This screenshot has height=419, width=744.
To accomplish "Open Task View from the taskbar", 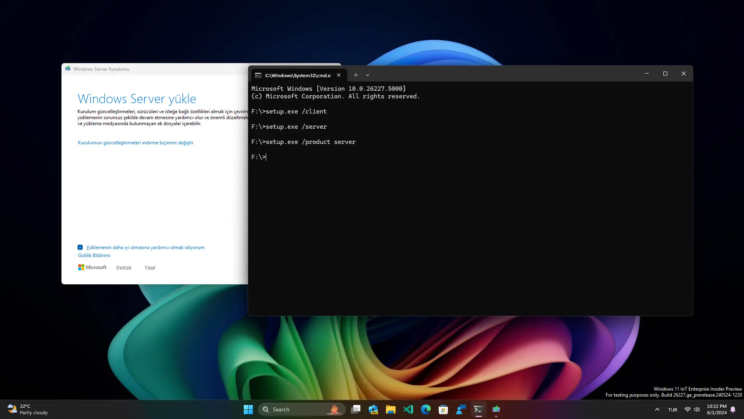I will 356,409.
